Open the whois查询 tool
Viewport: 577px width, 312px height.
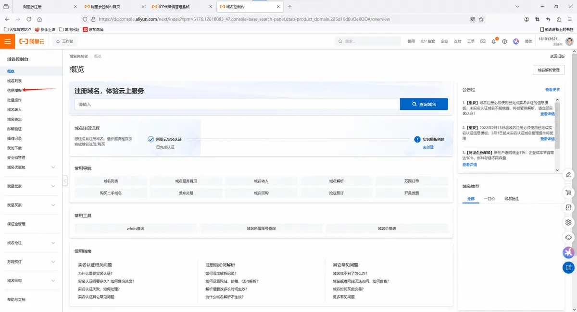pos(136,228)
